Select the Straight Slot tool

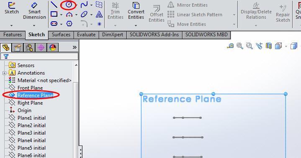[x=54, y=24]
